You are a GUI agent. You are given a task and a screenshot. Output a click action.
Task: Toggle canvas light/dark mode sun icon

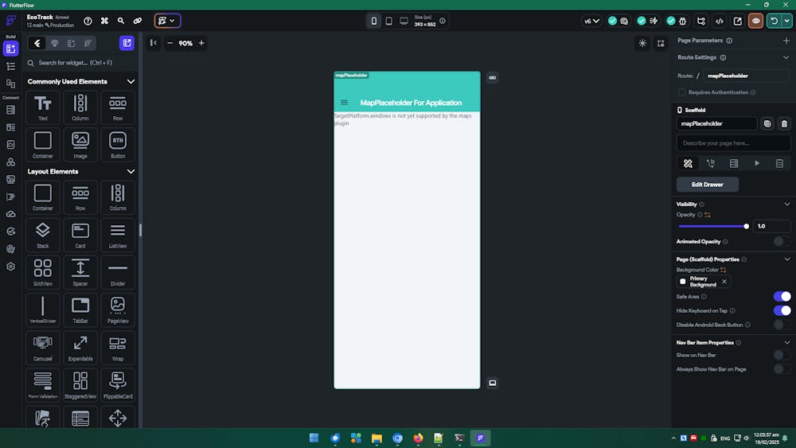(642, 43)
